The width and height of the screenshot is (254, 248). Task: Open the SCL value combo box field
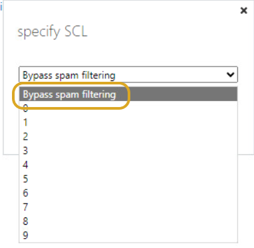[x=128, y=74]
